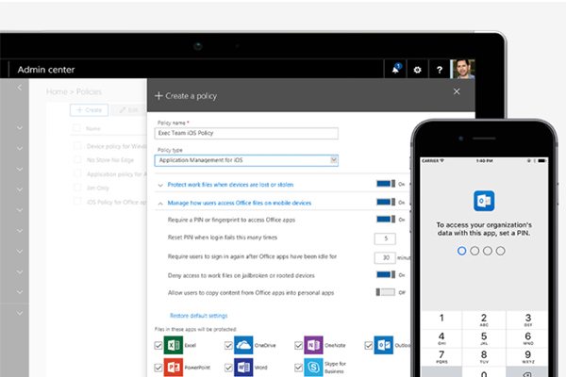Click Manage how users access Office files link

240,204
